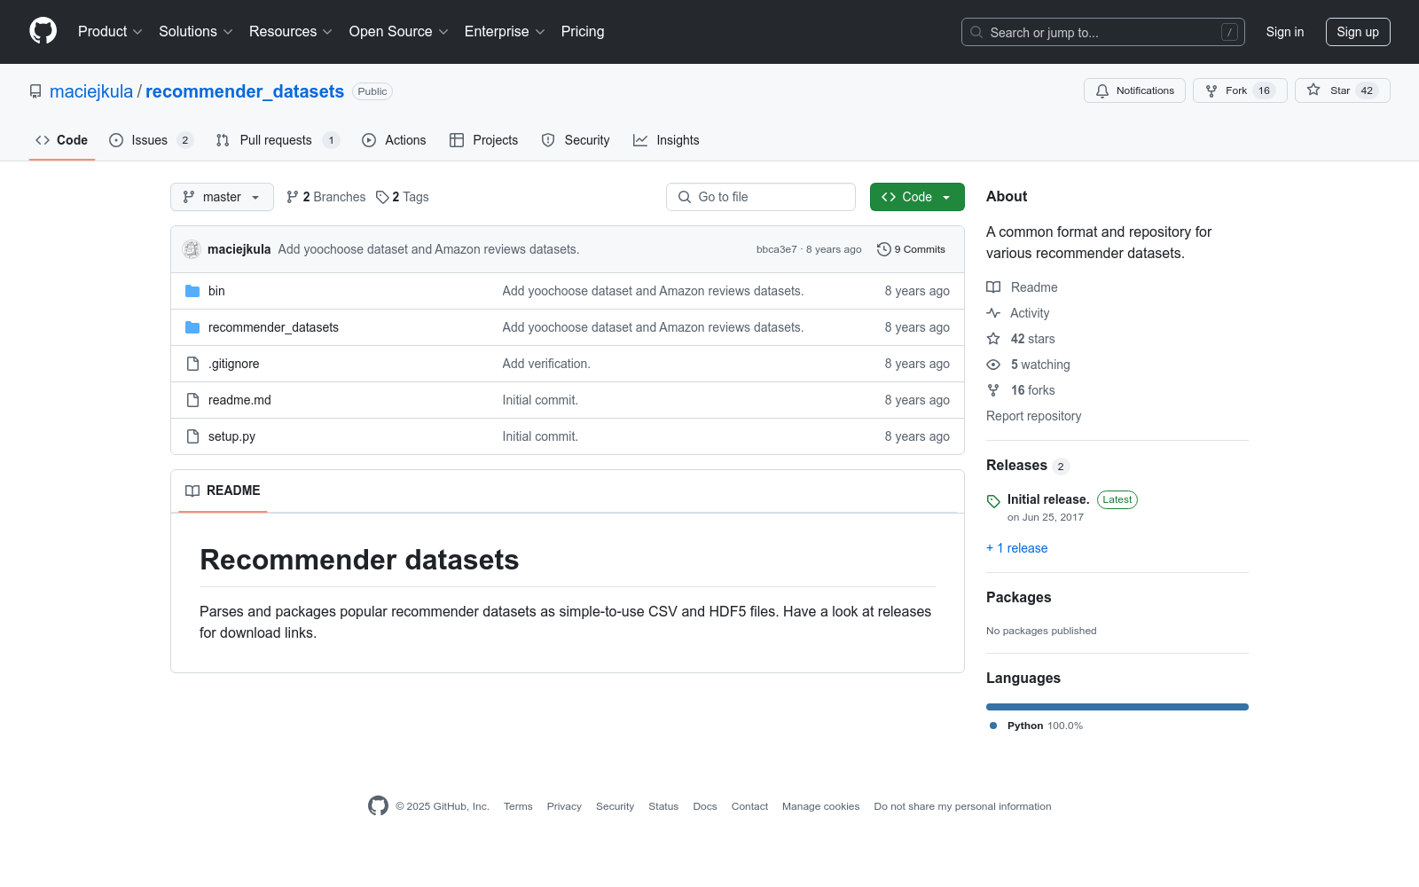The width and height of the screenshot is (1419, 887).
Task: Click the GitHub logo in header
Action: [x=43, y=31]
